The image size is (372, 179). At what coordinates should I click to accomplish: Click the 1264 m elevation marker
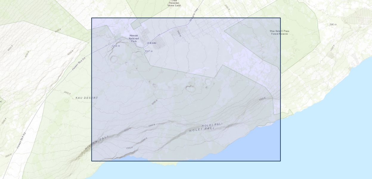pyautogui.click(x=116, y=46)
